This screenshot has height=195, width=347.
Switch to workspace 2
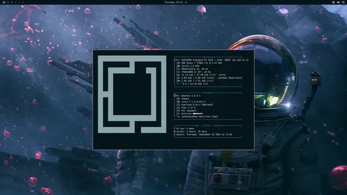[12, 2]
